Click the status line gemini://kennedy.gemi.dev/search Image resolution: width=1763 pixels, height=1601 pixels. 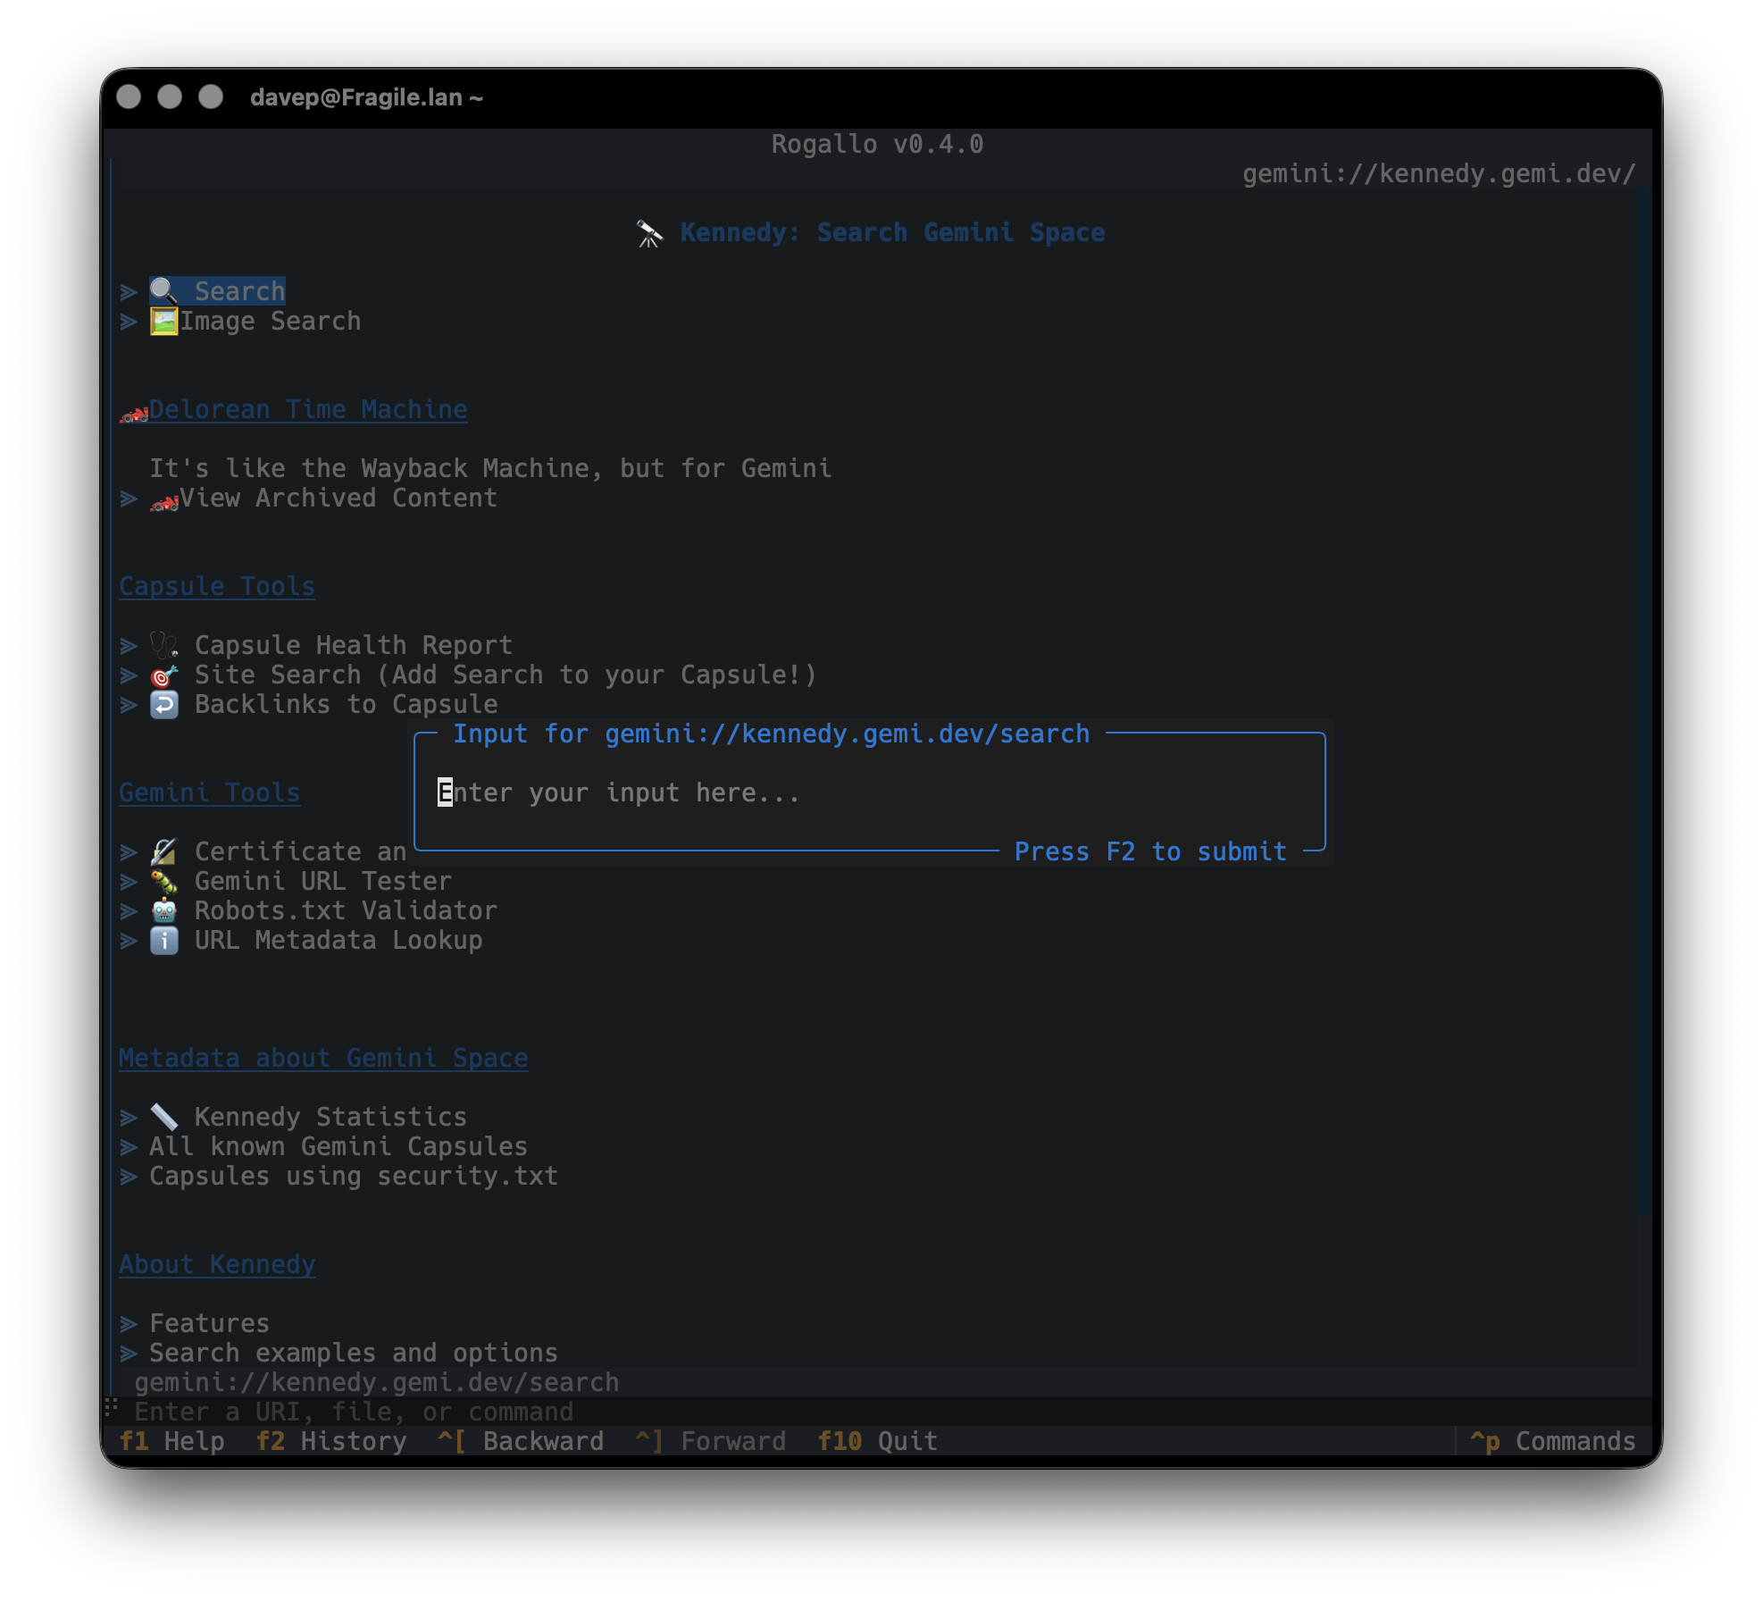pyautogui.click(x=377, y=1382)
